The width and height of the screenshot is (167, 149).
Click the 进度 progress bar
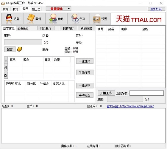tap(125, 99)
